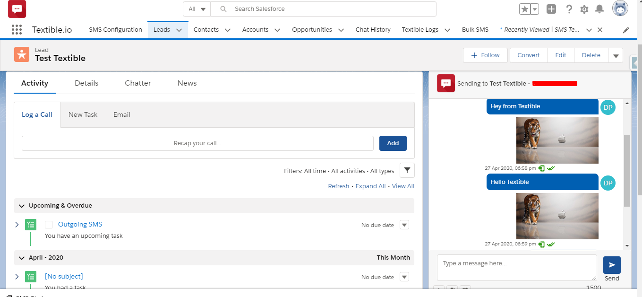Viewport: 642px width, 297px height.
Task: Open the Bulk SMS tab
Action: pos(475,29)
